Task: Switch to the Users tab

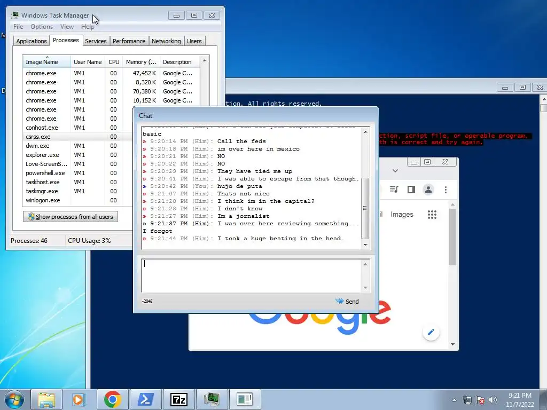Action: [x=194, y=41]
